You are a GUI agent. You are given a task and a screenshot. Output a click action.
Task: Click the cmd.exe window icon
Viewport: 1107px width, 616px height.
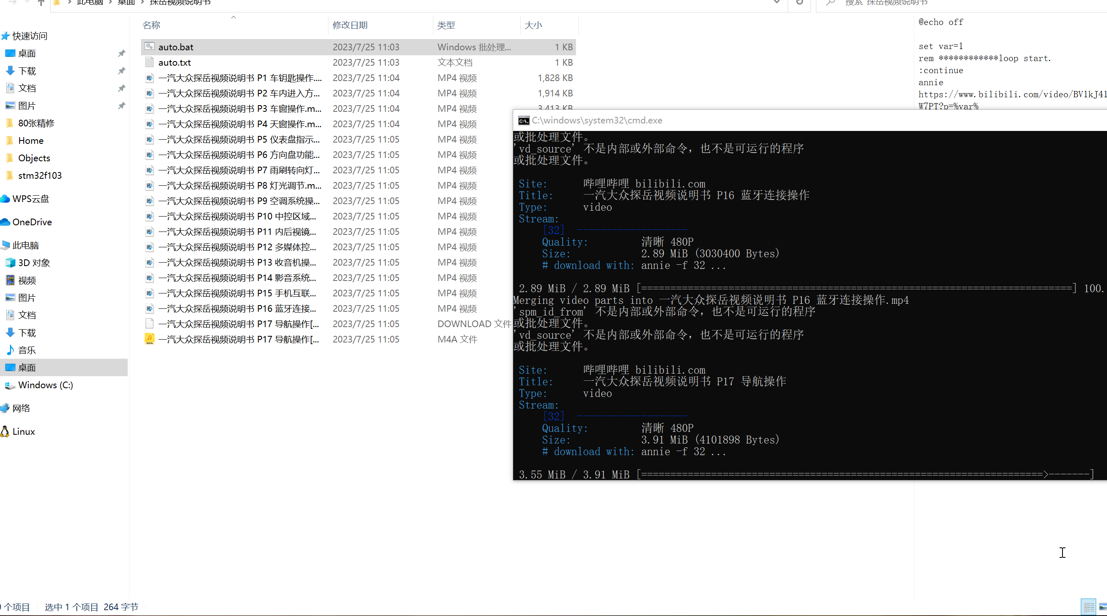524,121
